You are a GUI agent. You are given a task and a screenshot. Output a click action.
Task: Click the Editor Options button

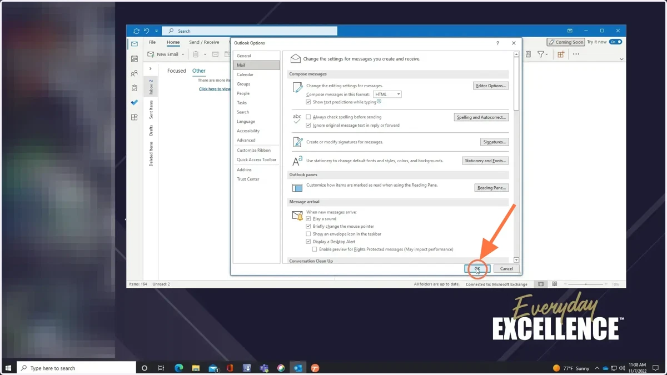491,86
